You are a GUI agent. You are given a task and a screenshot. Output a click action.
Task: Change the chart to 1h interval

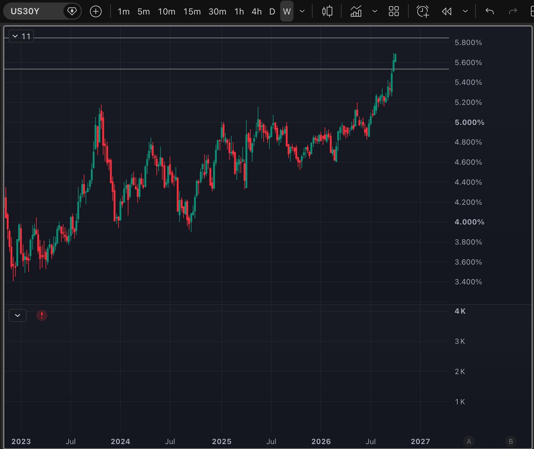coord(239,12)
